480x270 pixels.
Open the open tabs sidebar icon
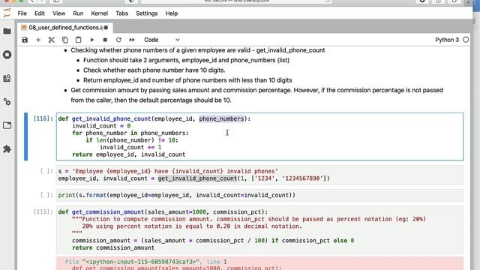pyautogui.click(x=7, y=125)
